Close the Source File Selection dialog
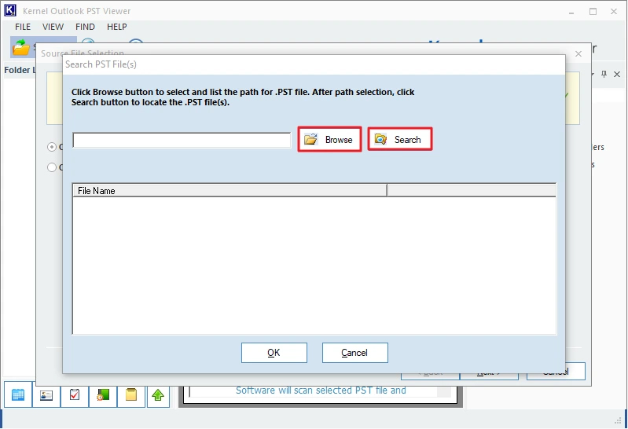 coord(578,53)
